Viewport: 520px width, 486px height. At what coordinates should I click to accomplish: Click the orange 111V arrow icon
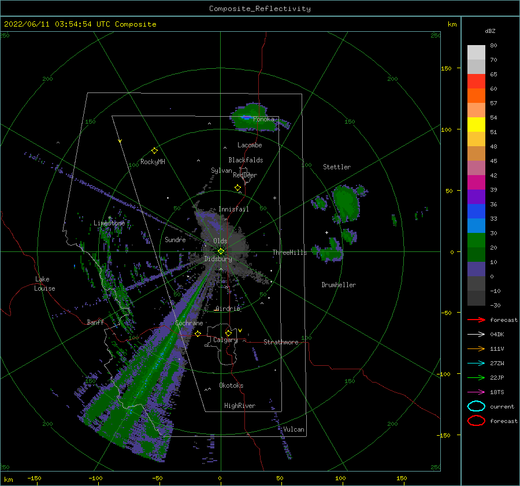tap(476, 348)
